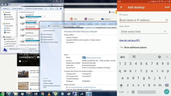This screenshot has height=96, width=171.
Task: Collapse Hard Disk Drives group
Action: pyautogui.click(x=19, y=12)
